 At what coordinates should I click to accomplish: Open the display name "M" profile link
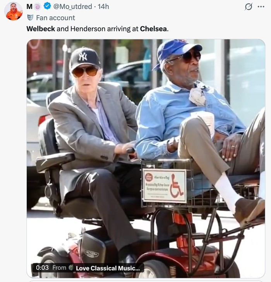[x=29, y=7]
